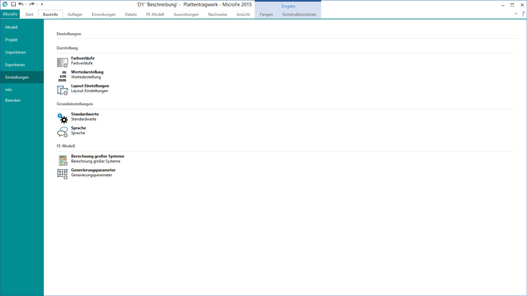The height and width of the screenshot is (296, 527).
Task: Click the undo arrow in quick access toolbar
Action: click(21, 4)
